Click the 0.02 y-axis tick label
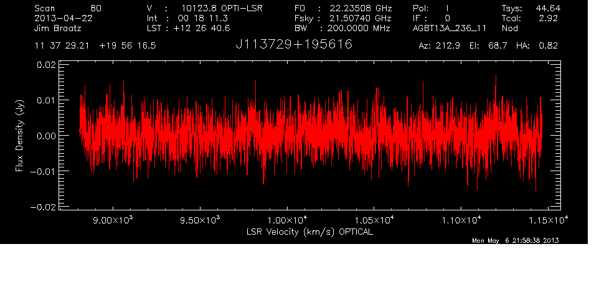Image resolution: width=599 pixels, height=305 pixels. point(46,65)
